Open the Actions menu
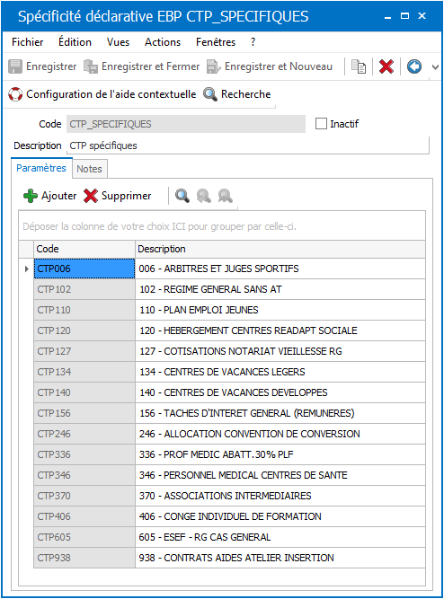This screenshot has height=599, width=444. [163, 42]
